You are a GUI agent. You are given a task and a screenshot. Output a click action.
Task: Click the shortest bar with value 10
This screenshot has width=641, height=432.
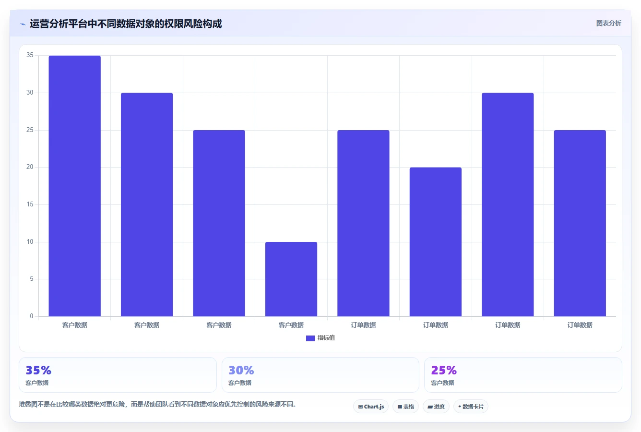(291, 279)
